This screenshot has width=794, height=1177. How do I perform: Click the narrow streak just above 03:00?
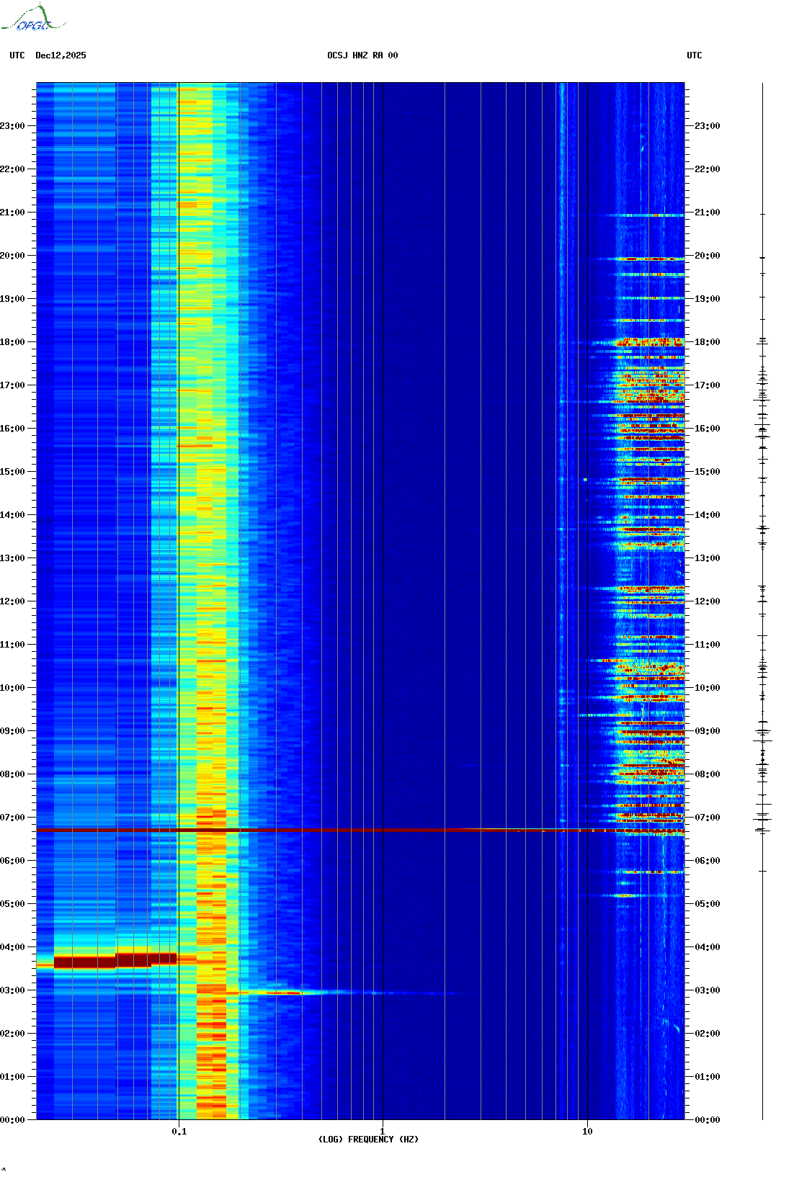[288, 993]
